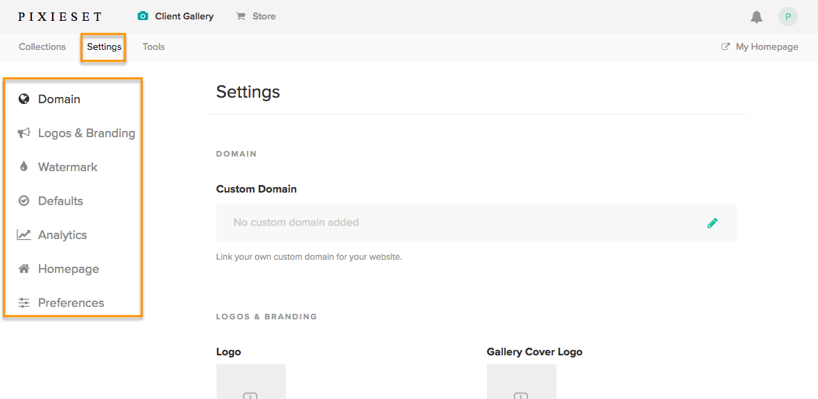Open the user avatar P menu
The image size is (818, 399).
pyautogui.click(x=788, y=17)
